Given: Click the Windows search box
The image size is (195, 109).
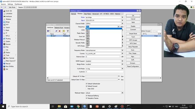Looking at the screenshot, I should coord(28,106).
